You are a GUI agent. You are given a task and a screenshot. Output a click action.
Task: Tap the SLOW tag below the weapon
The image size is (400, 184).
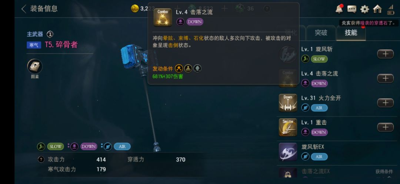point(55,147)
